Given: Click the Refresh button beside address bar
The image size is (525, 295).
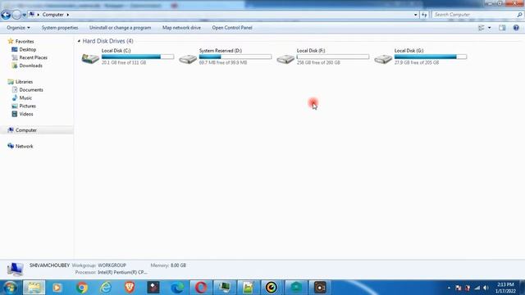Looking at the screenshot, I should 424,15.
